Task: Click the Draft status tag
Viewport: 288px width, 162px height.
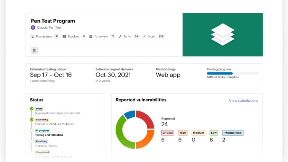Action: click(x=39, y=109)
